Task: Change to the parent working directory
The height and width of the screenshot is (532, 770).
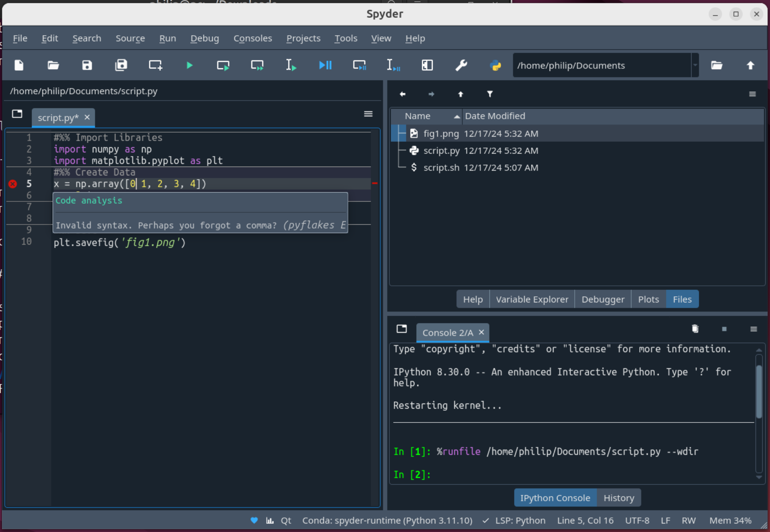Action: 751,65
